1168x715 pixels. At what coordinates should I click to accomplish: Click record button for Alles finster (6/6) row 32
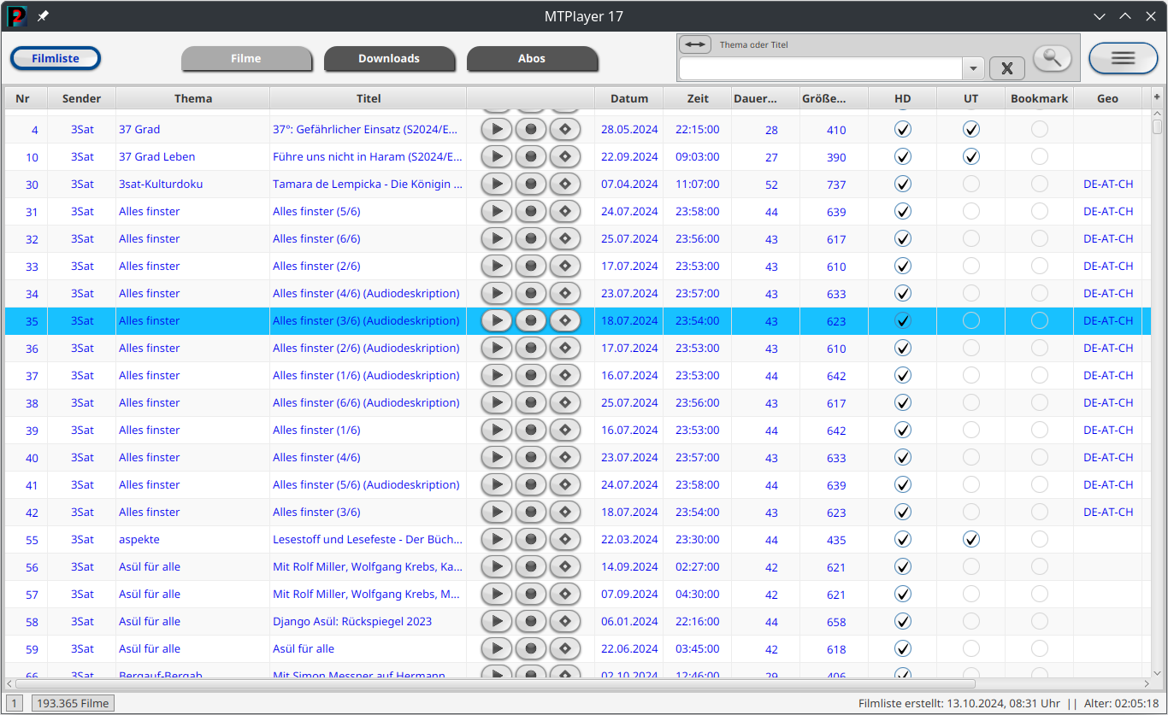(530, 239)
